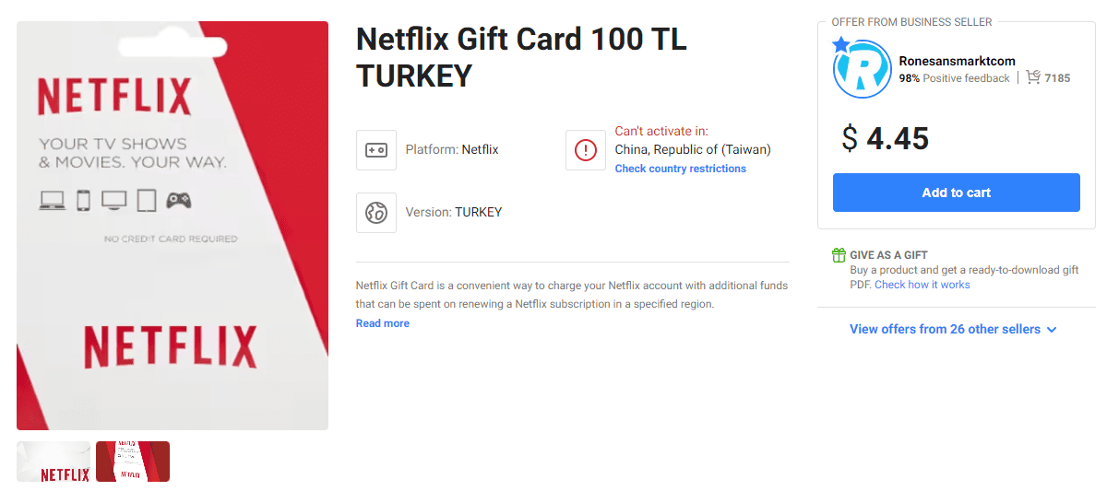Click the red exclamation warning icon

[x=586, y=150]
